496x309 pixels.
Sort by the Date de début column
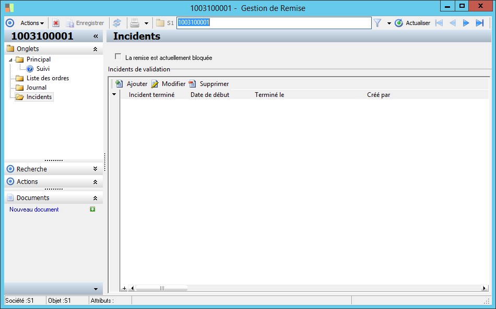[x=210, y=95]
